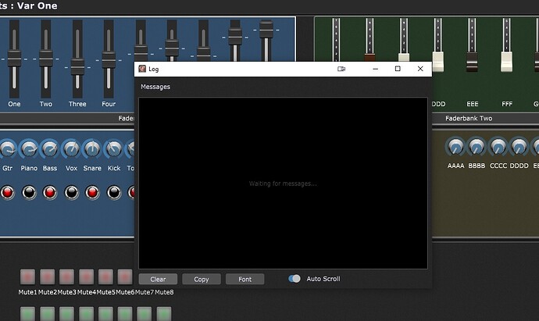Viewport: 539px width, 321px height.
Task: Click the Log window app icon
Action: (x=142, y=69)
